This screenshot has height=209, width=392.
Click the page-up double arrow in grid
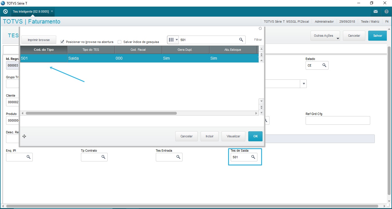coord(261,54)
